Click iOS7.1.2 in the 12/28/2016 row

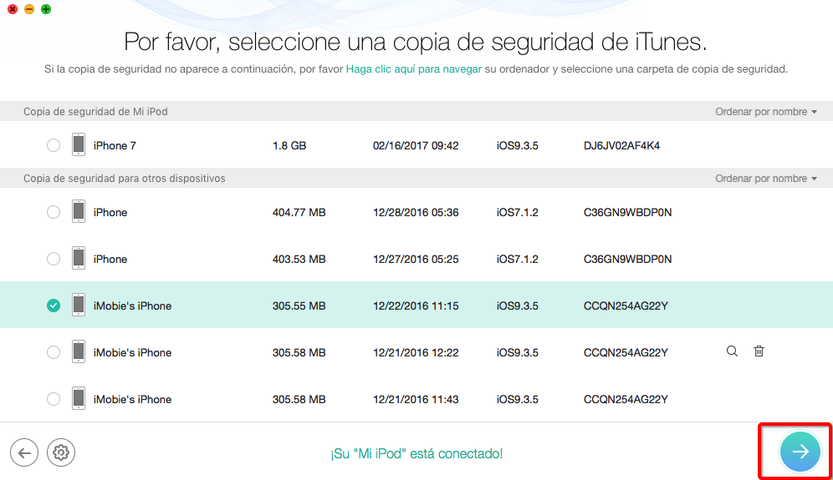[x=518, y=213]
